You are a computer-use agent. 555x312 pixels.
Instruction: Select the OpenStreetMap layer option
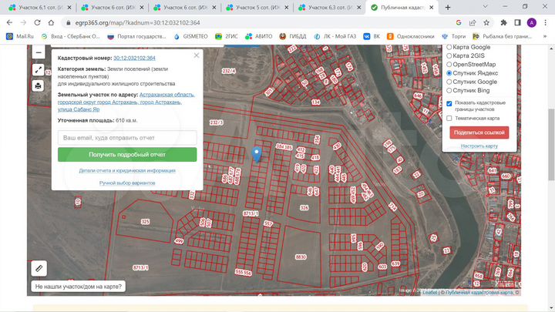coord(449,64)
